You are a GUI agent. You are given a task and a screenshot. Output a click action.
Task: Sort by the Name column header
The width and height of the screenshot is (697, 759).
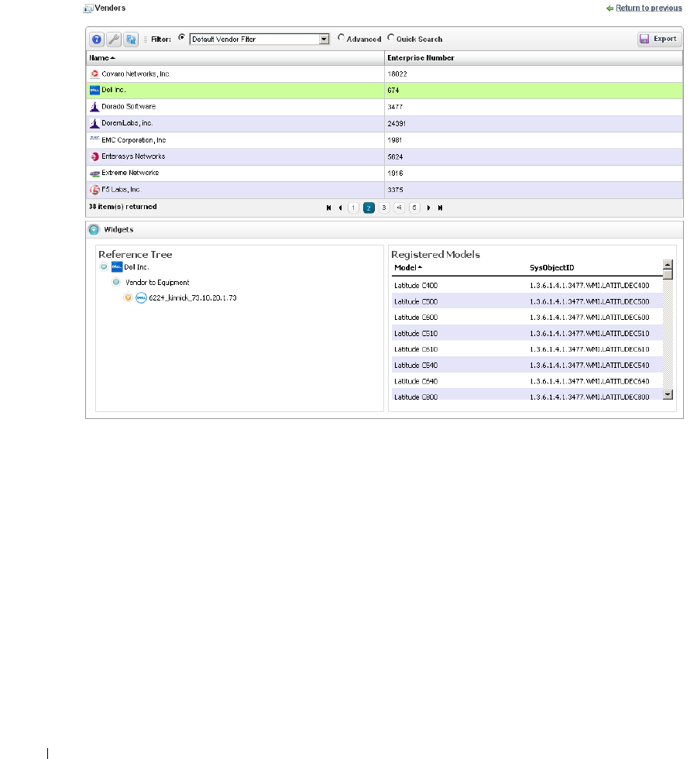pyautogui.click(x=235, y=58)
